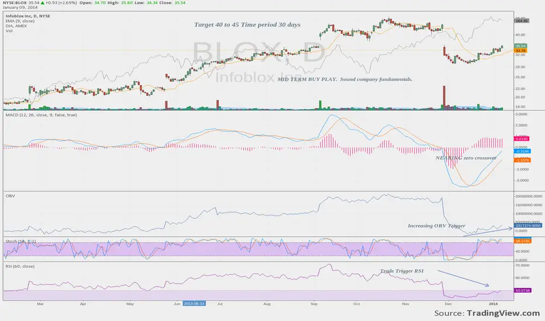
Task: Click the 18.00 price axis label
Action: pyautogui.click(x=520, y=107)
